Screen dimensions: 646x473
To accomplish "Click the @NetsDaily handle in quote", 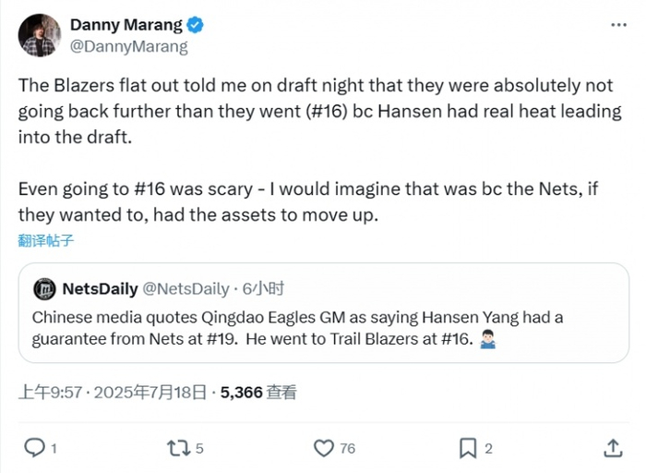I will click(x=186, y=289).
